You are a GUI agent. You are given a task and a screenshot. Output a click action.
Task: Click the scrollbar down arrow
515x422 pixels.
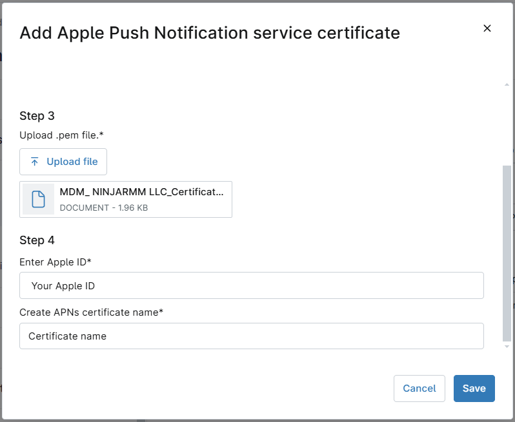pyautogui.click(x=507, y=347)
